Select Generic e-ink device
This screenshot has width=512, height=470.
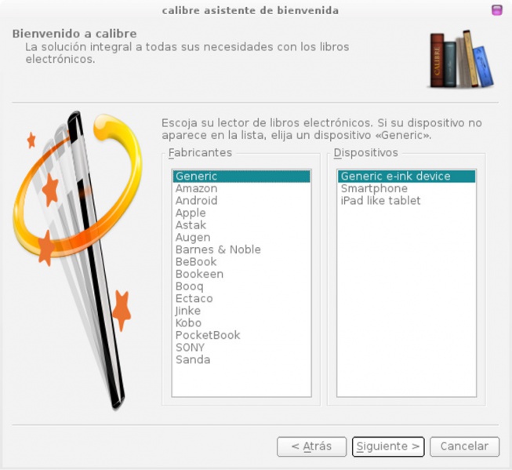pyautogui.click(x=406, y=177)
